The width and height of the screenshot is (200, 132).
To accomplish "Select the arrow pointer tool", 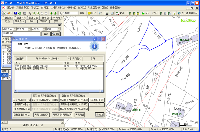I will coord(30,13).
